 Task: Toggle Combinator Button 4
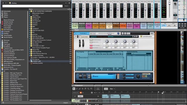pos(134,46)
